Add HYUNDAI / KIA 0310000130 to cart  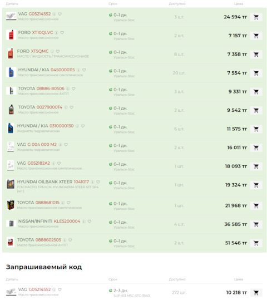(x=256, y=129)
